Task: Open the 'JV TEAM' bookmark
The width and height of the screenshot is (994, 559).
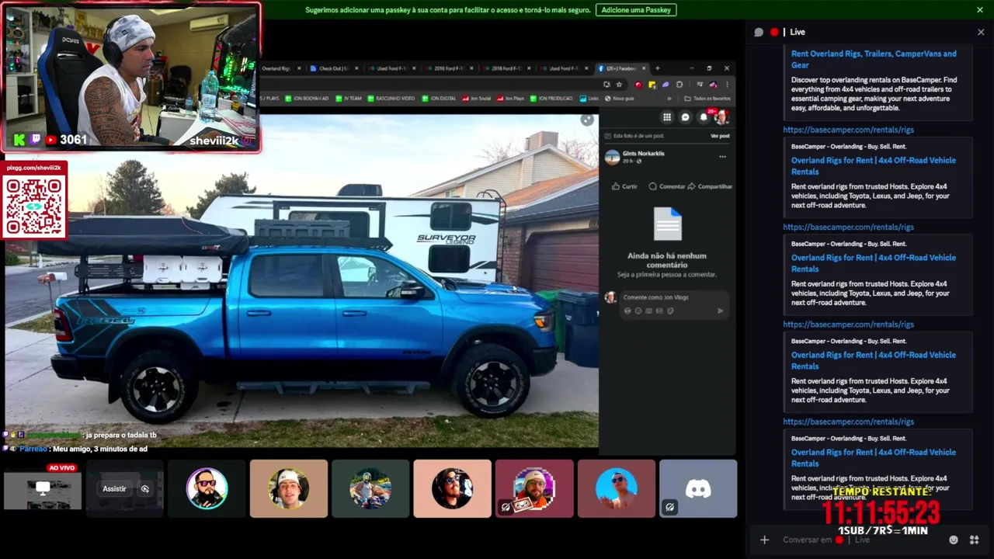Action: (x=348, y=99)
